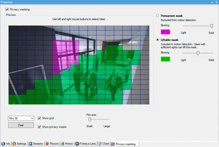Click the Liftable mask label text

[x=169, y=40]
